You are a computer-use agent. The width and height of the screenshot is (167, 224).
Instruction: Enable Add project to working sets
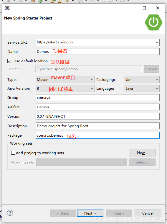pyautogui.click(x=13, y=153)
